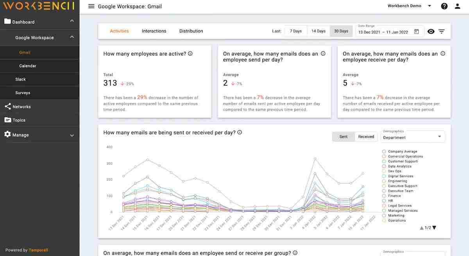Open the user account profile icon

coord(458,6)
